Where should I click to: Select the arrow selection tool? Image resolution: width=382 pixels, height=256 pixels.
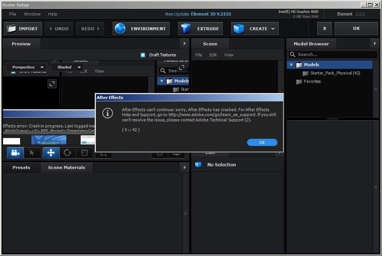click(32, 153)
